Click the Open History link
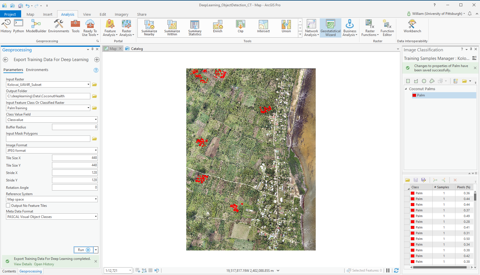Viewport: 480px width, 275px height. pos(44,264)
